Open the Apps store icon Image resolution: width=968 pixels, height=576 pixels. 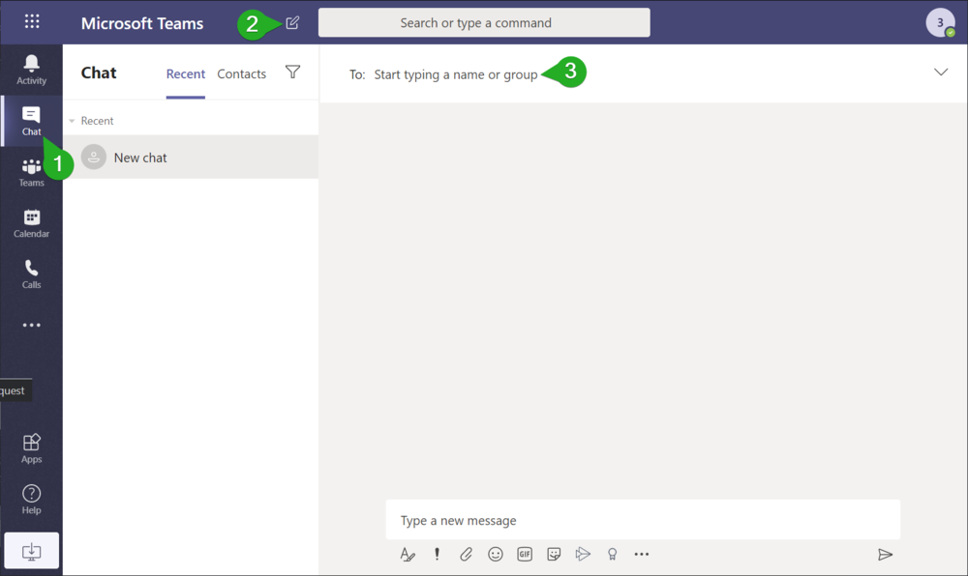32,447
